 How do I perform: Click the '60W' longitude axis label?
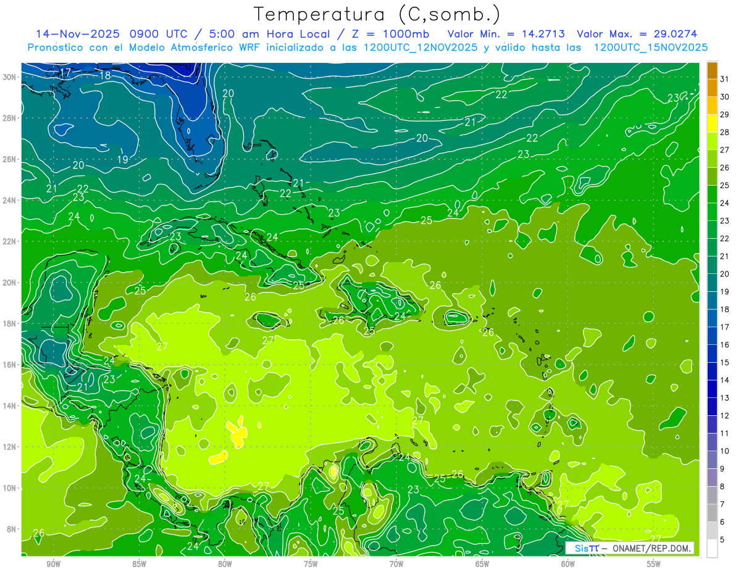(568, 564)
